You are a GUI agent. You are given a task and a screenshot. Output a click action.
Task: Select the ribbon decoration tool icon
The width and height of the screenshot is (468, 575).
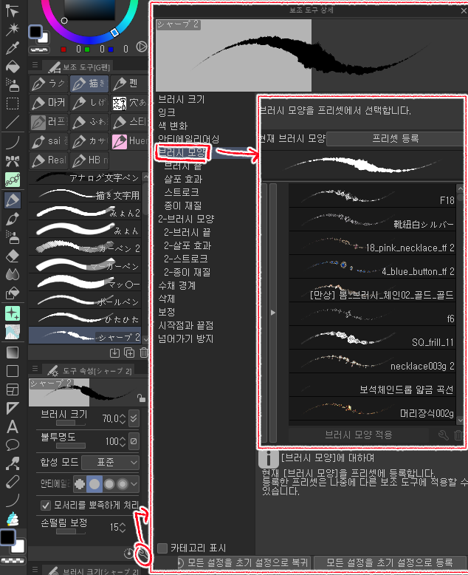[12, 161]
